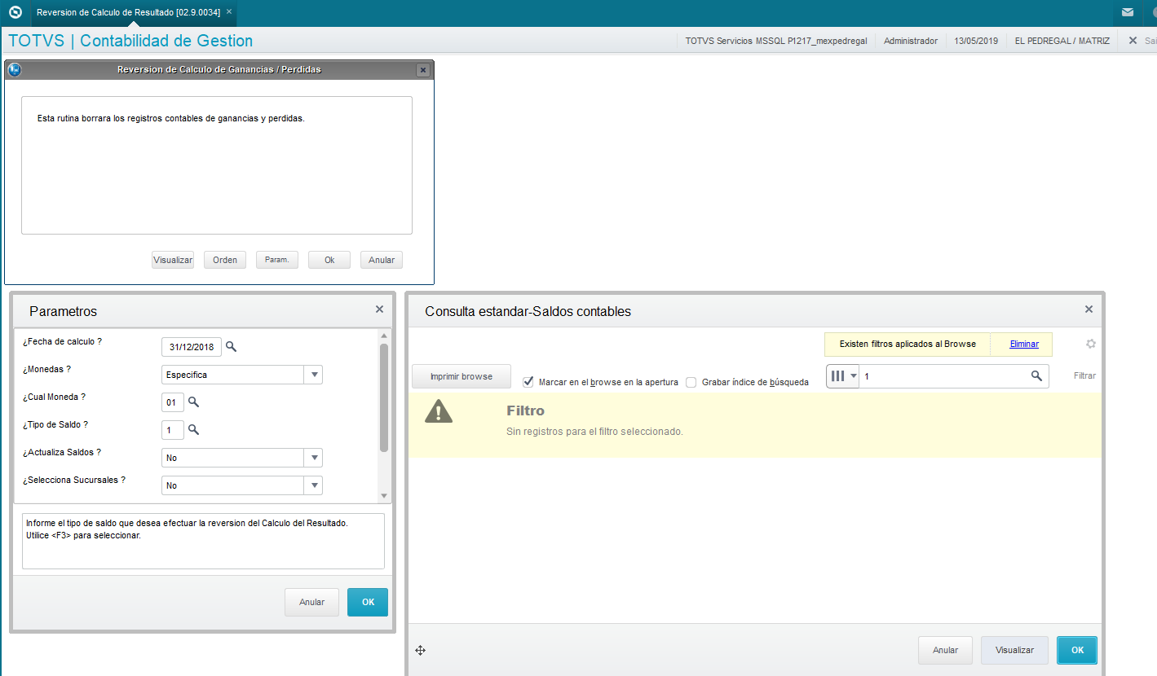Click the EL PEDREGAL / MATRIZ branch label
Viewport: 1157px width, 676px height.
pyautogui.click(x=1062, y=41)
